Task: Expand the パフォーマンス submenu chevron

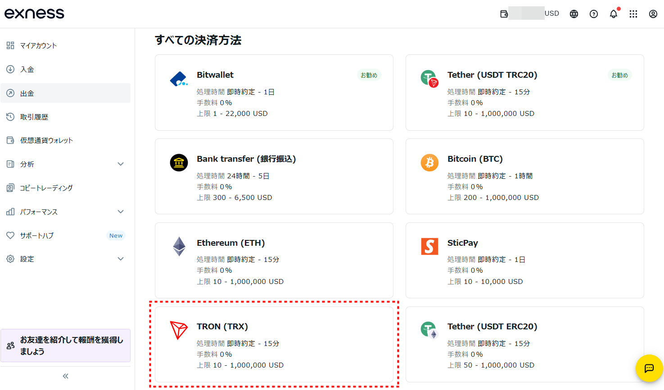Action: tap(121, 212)
